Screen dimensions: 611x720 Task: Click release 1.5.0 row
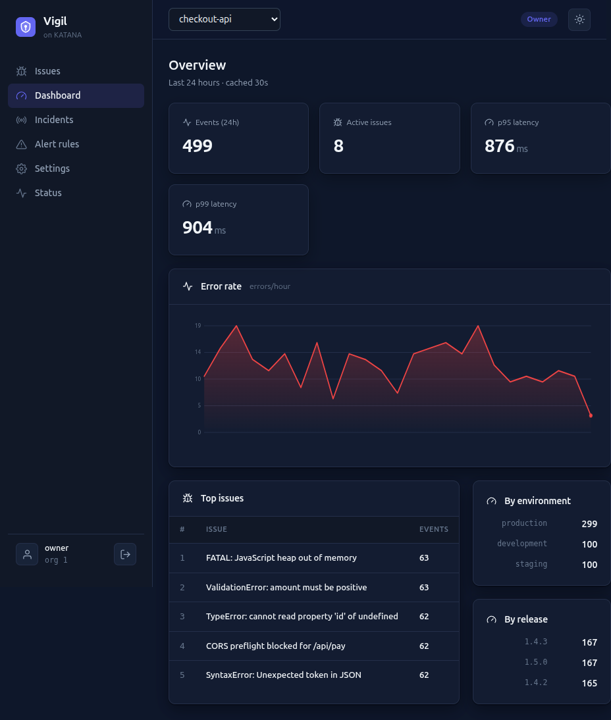[542, 663]
